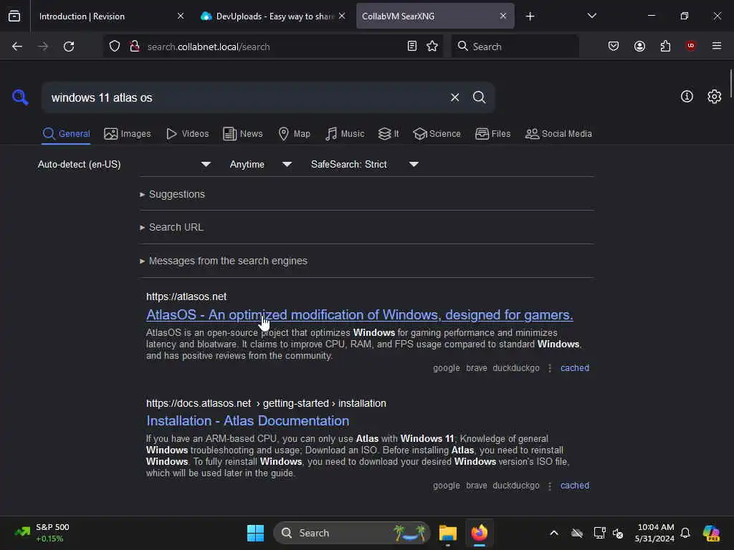
Task: Toggle reader view icon in address bar
Action: (412, 46)
